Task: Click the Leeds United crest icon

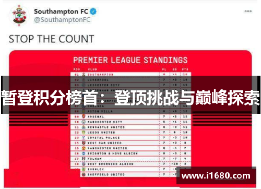Action: pos(84,132)
